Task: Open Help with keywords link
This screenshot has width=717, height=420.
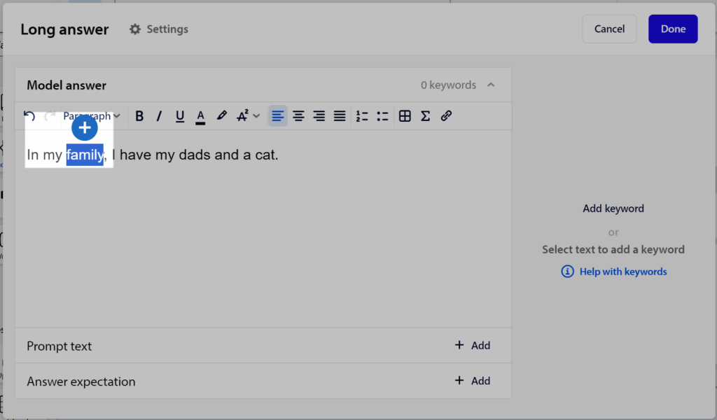Action: point(622,272)
